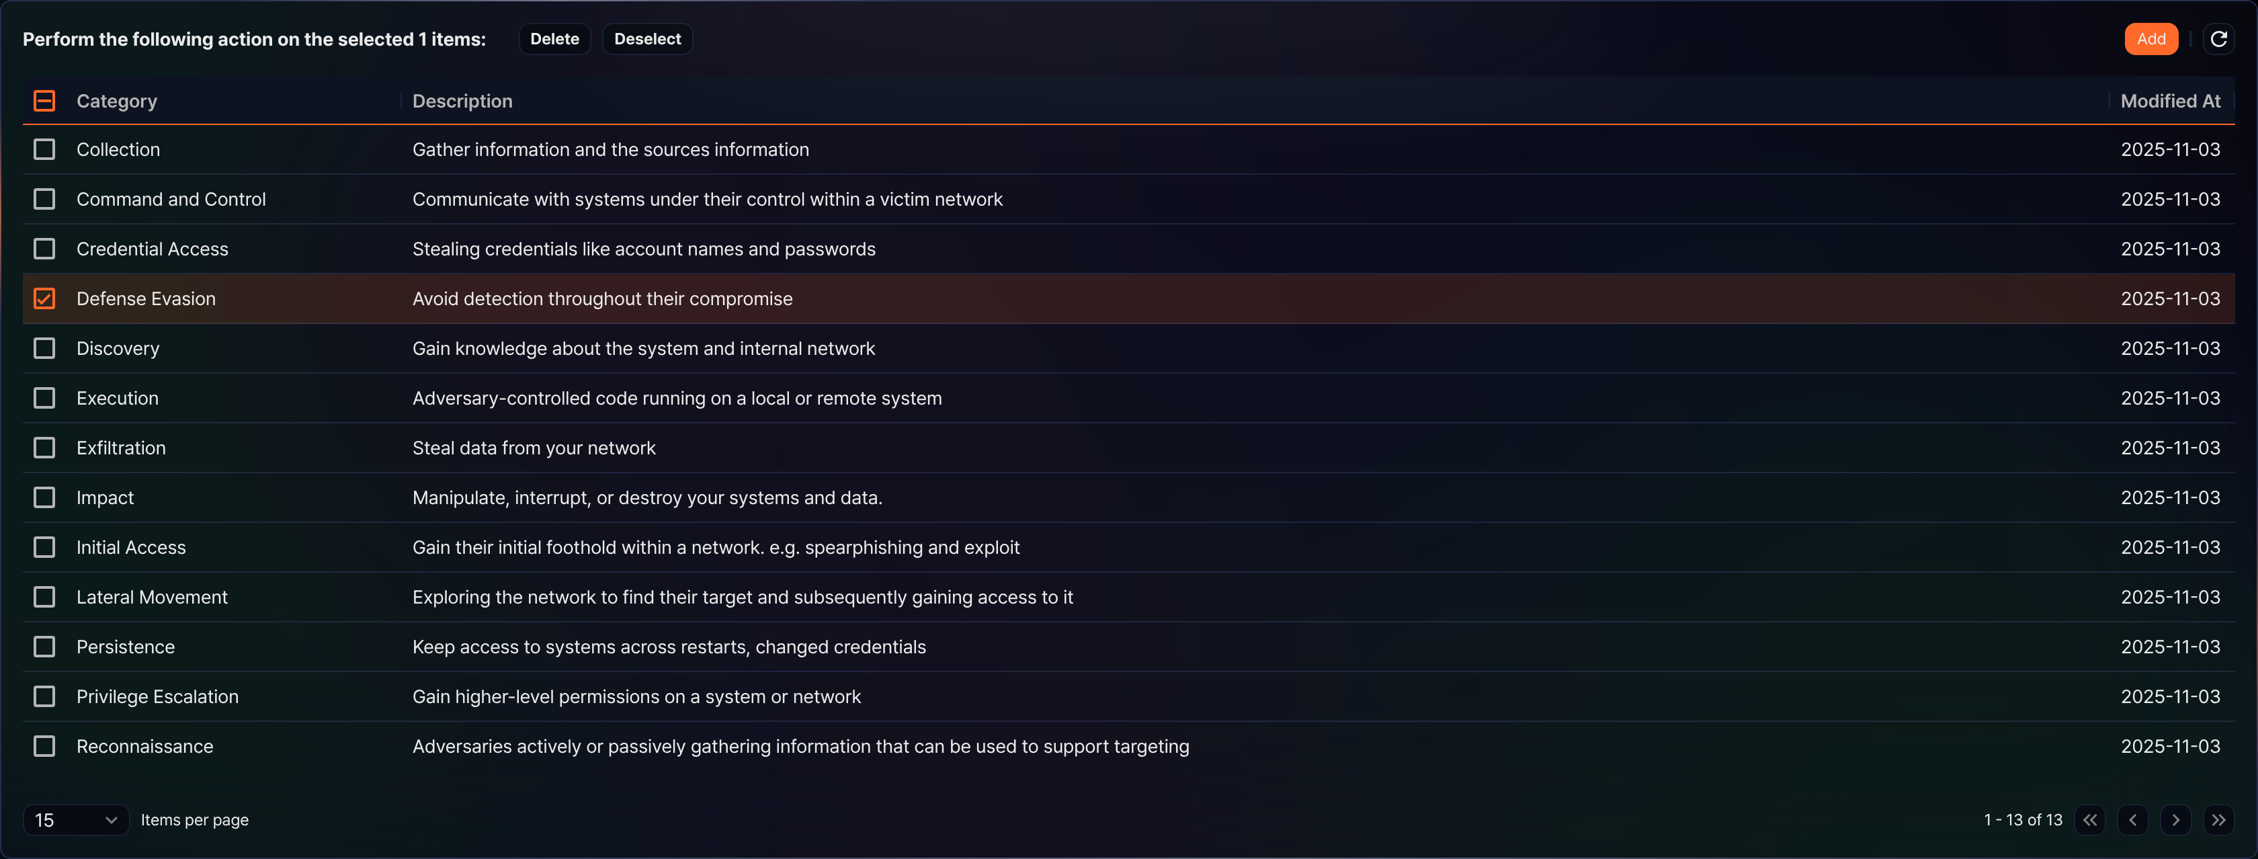Add a new category with Add button
This screenshot has width=2258, height=859.
coord(2151,38)
